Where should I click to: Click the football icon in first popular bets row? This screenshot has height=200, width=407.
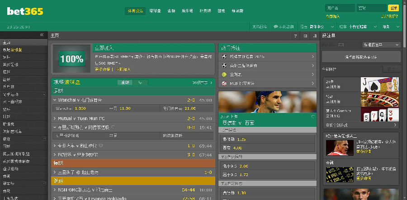224,56
